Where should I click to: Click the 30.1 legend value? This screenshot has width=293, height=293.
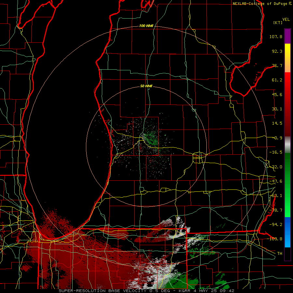(277, 109)
